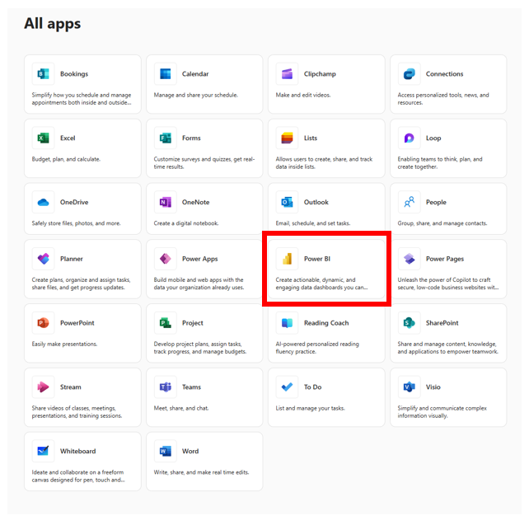Click the Clipchamp name label
Viewport: 529px width, 525px height.
tap(320, 74)
